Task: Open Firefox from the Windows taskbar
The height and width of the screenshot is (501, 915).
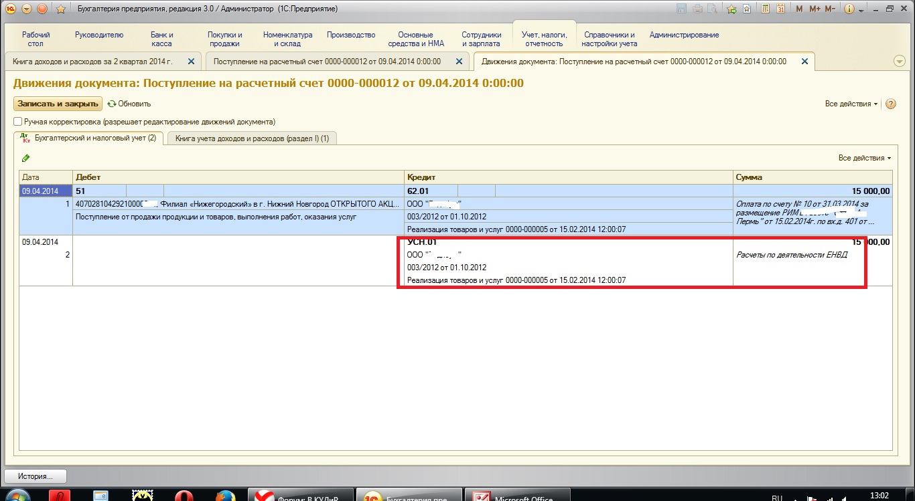Action: pyautogui.click(x=225, y=496)
